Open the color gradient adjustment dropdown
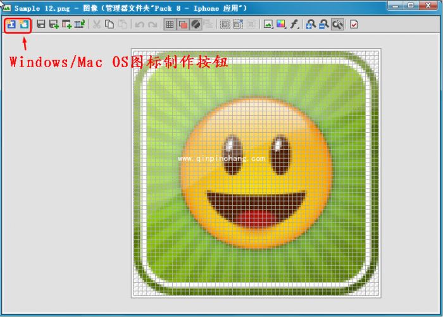This screenshot has height=317, width=443. coord(281,24)
